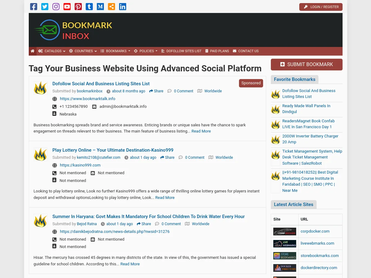371x278 pixels.
Task: Click the Medium icon in top bar
Action: point(100,7)
